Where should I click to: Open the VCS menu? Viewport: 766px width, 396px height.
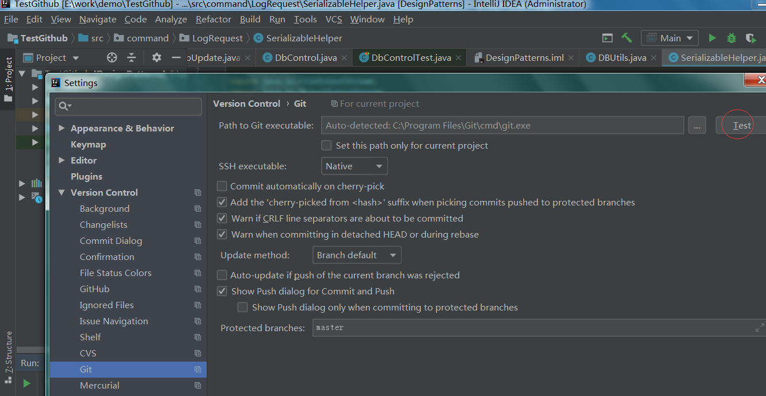pos(334,19)
